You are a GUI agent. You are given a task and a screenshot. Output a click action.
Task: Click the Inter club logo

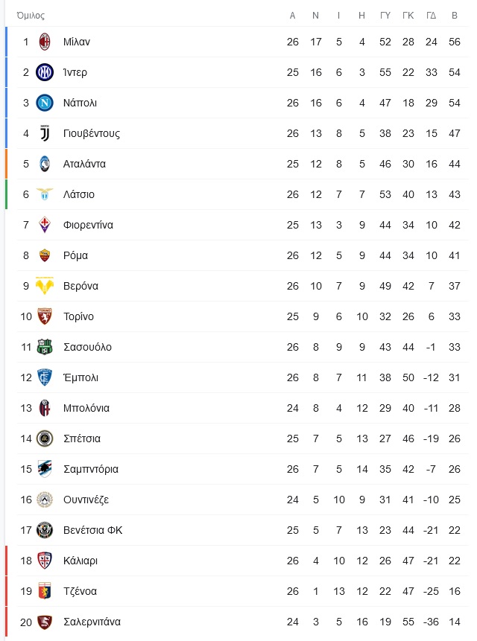45,72
